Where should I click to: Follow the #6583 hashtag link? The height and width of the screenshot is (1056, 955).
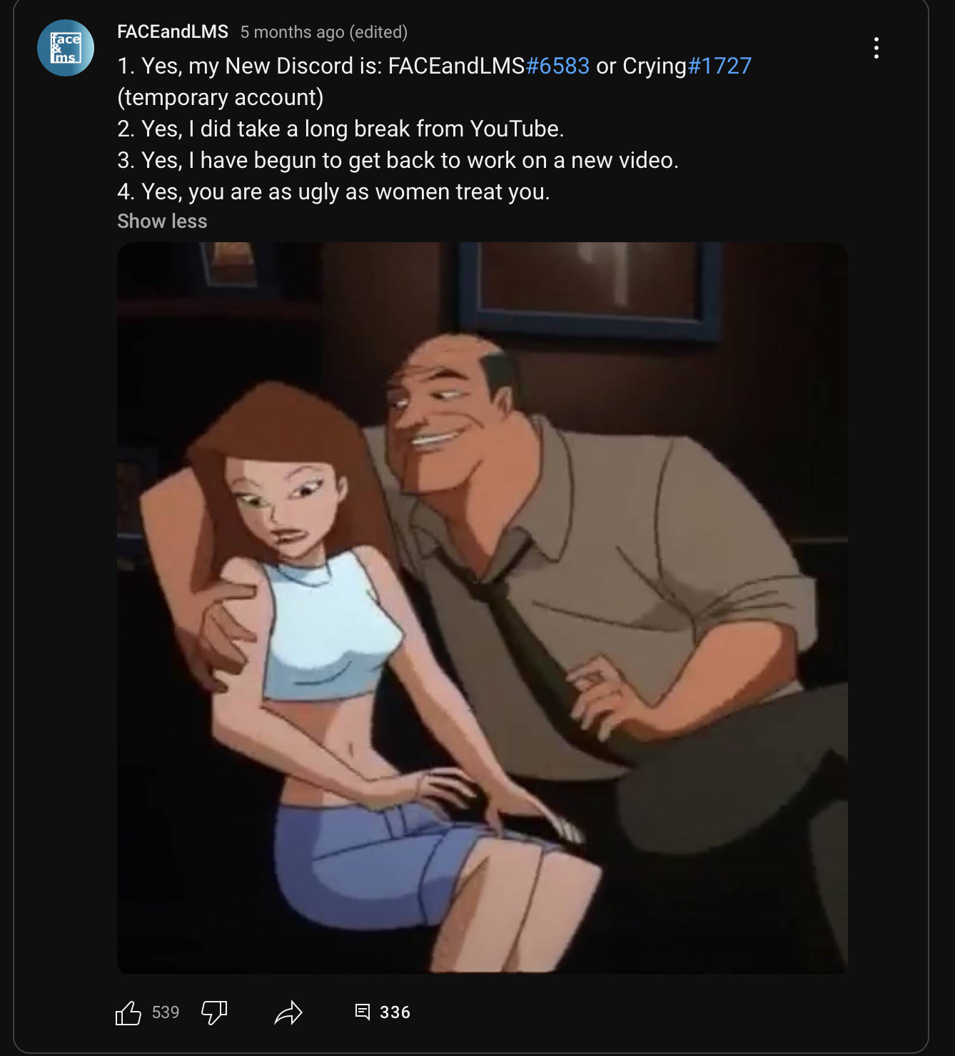557,66
